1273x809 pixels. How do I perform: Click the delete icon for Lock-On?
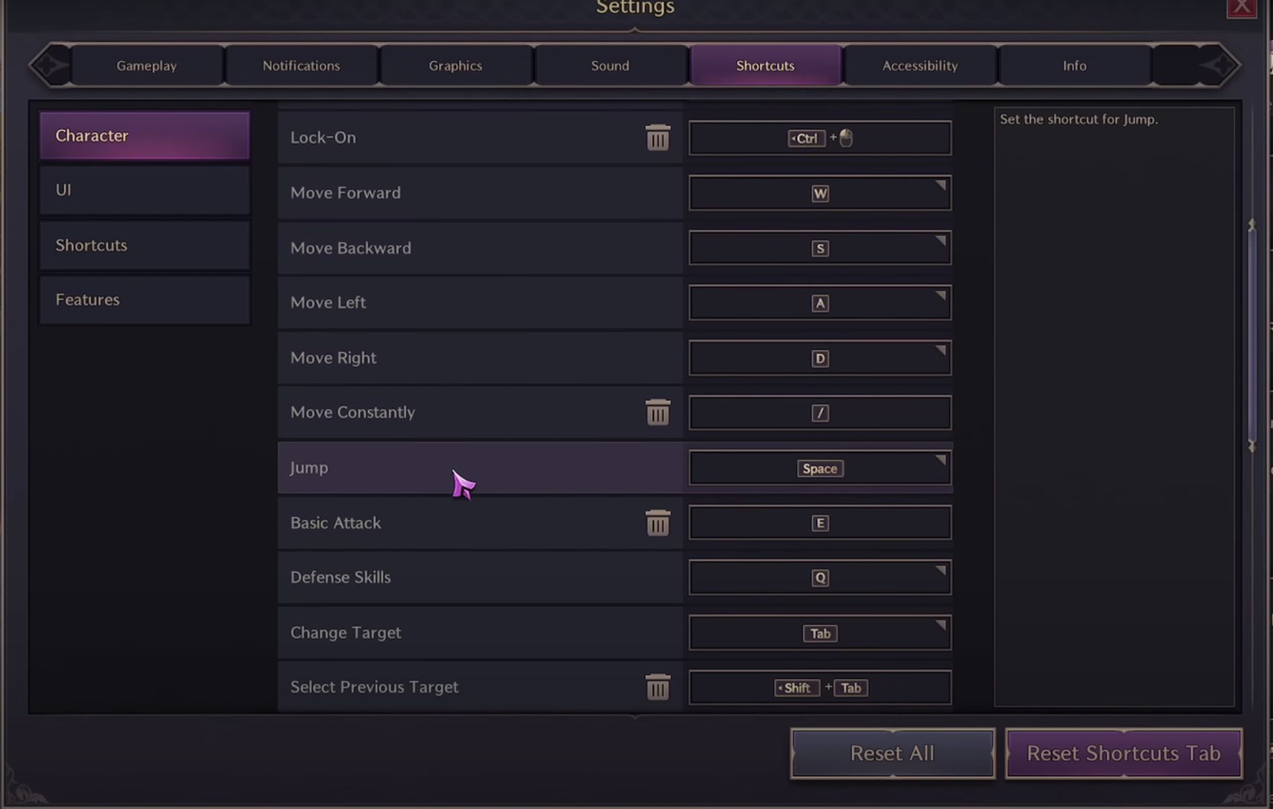click(x=658, y=137)
